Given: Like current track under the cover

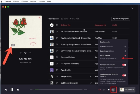Looking at the screenshot, I should 25,53.
